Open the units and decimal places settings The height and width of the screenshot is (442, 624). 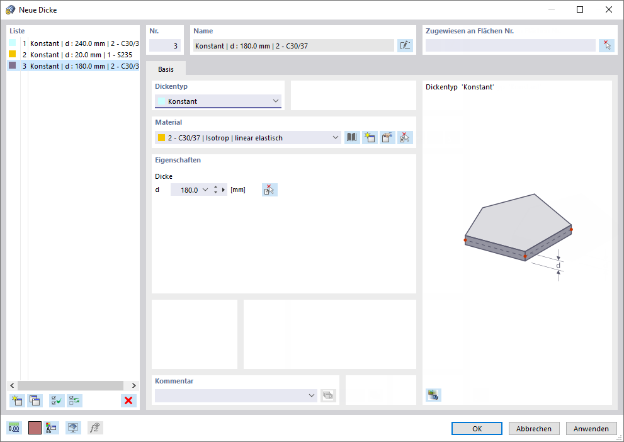13,428
